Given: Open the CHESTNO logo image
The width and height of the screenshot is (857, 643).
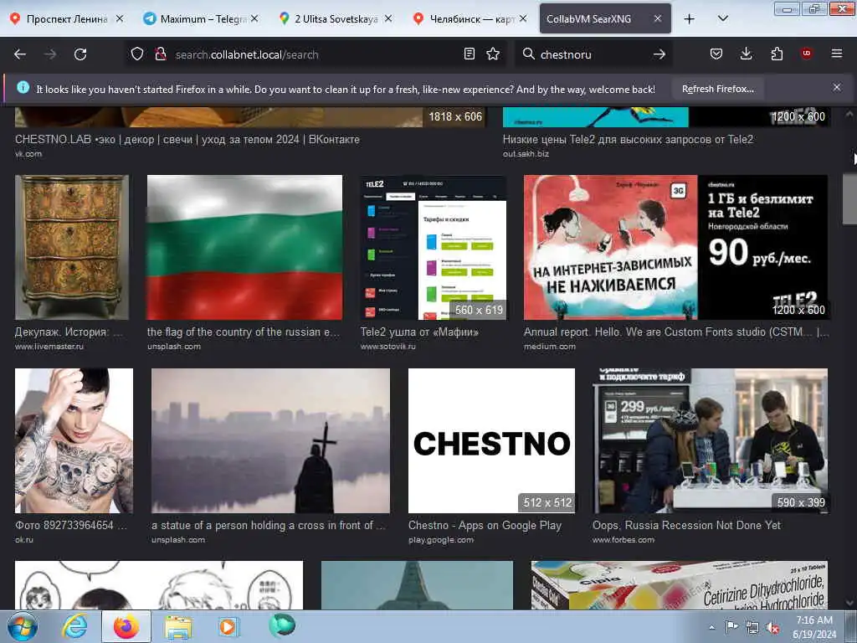Looking at the screenshot, I should [x=491, y=440].
